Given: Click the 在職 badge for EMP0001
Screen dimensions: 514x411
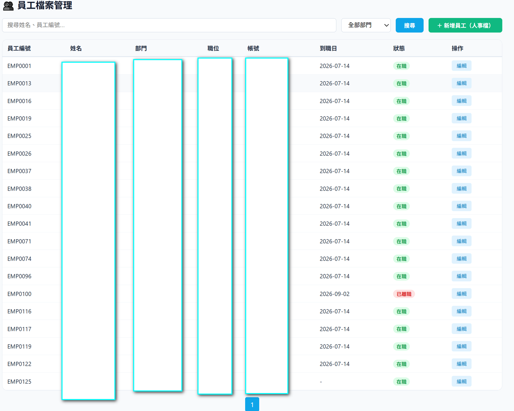Looking at the screenshot, I should click(x=401, y=66).
